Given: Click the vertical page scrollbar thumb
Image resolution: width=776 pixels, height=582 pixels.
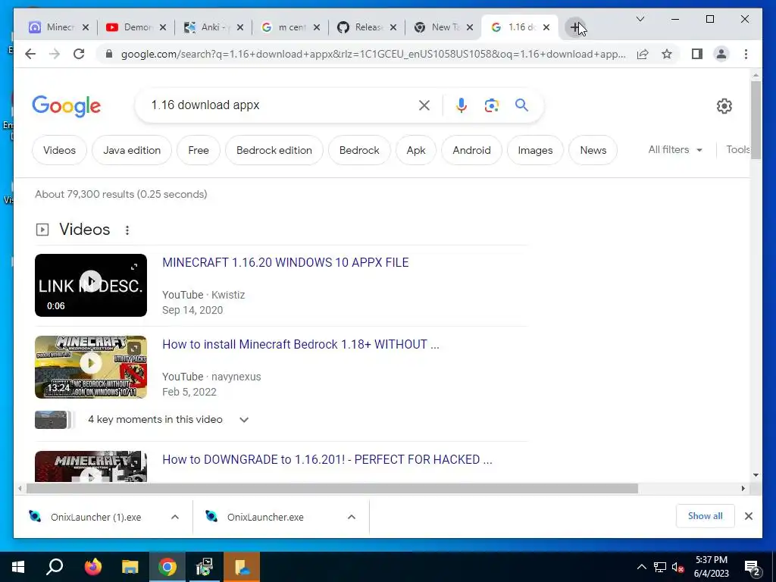Looking at the screenshot, I should [756, 120].
